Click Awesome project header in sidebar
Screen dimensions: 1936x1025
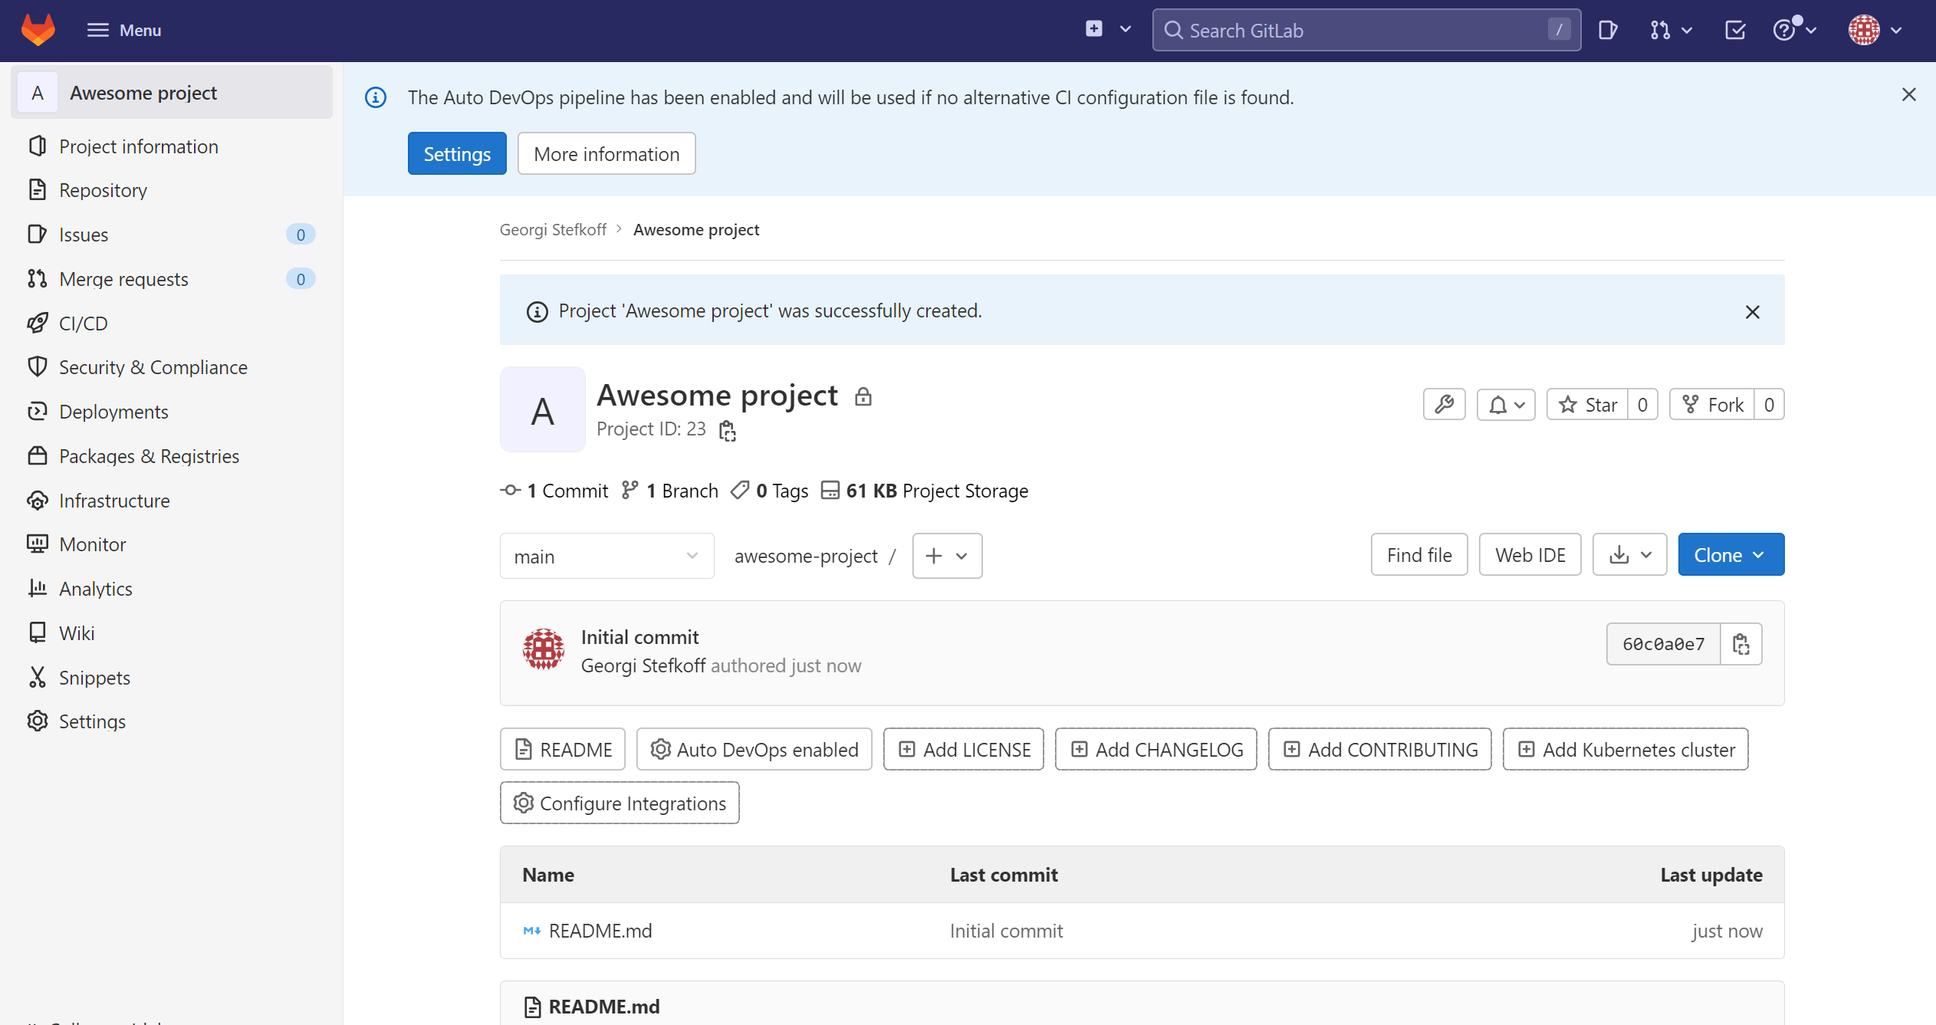tap(172, 93)
